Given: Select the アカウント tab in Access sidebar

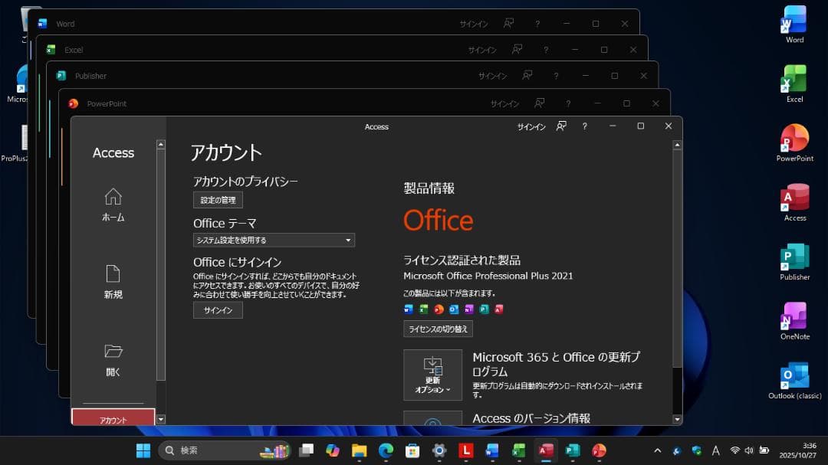Looking at the screenshot, I should (x=113, y=418).
